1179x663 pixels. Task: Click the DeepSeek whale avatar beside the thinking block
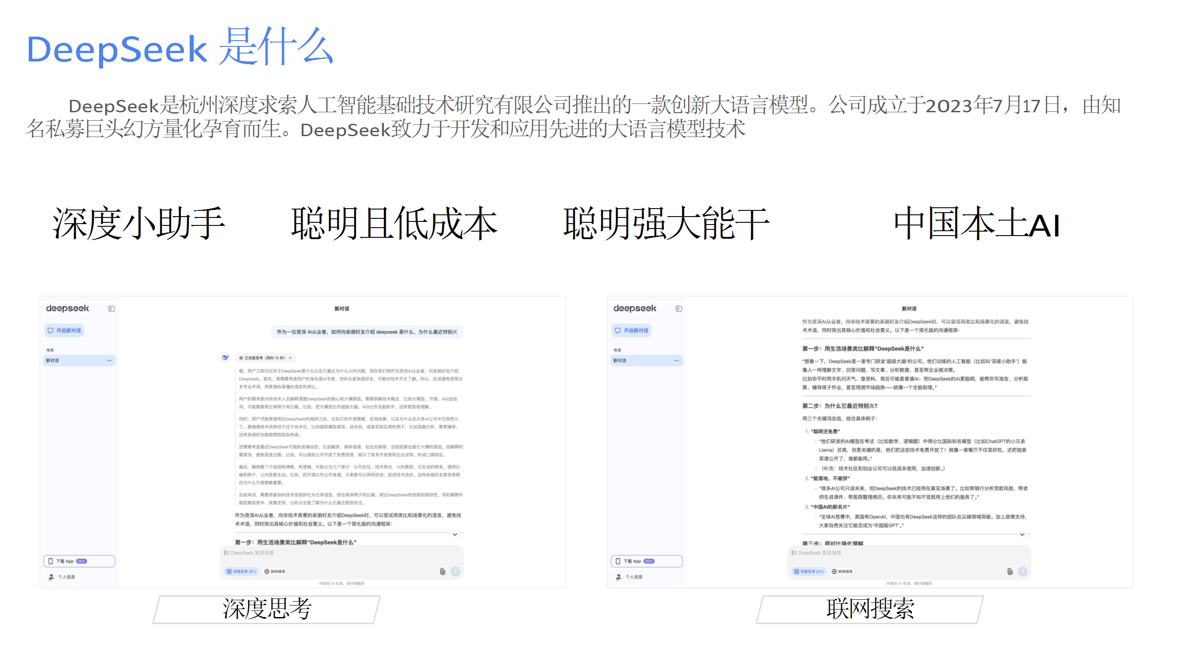tap(225, 358)
